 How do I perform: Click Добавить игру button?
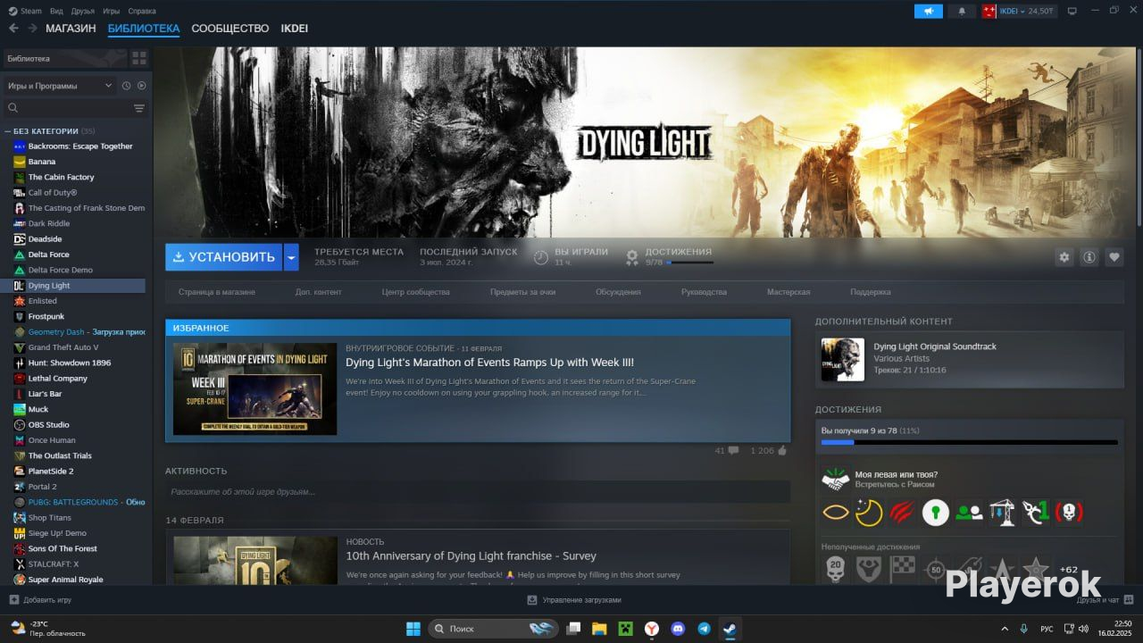[40, 600]
